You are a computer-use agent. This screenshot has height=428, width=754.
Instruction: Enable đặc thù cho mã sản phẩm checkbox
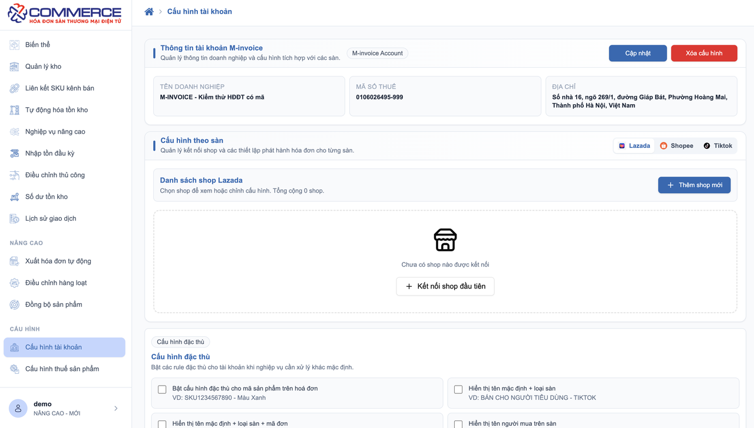coord(162,389)
